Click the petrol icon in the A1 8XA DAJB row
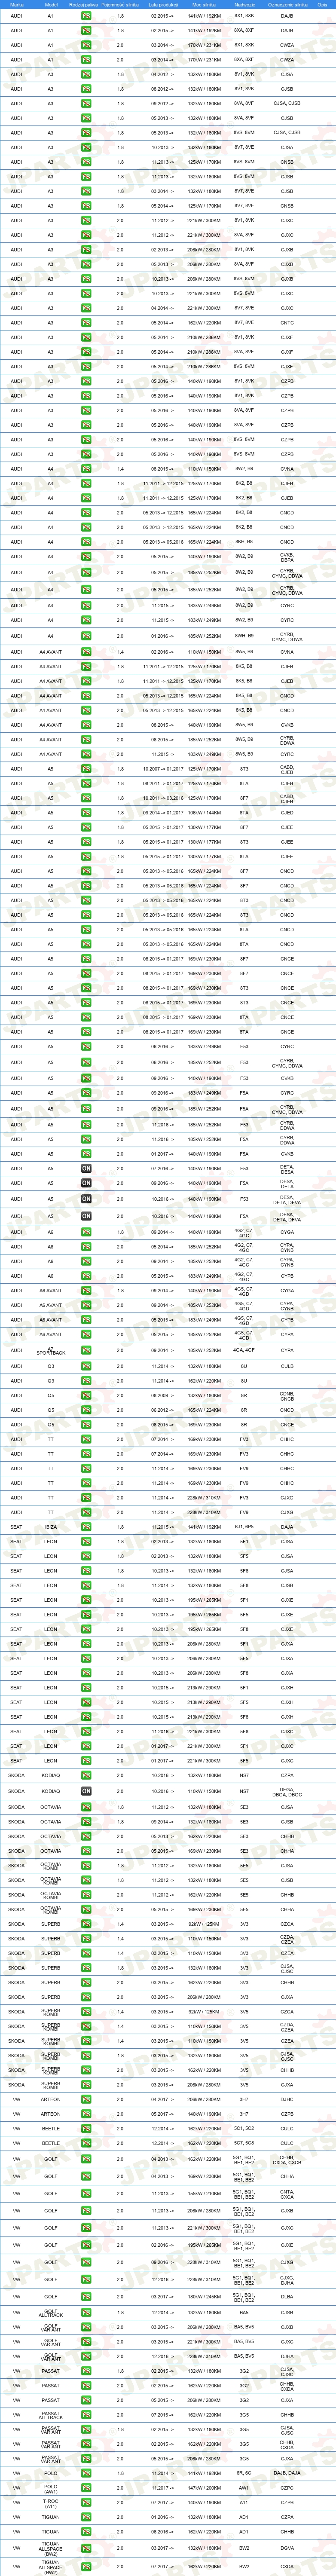Image resolution: width=336 pixels, height=2576 pixels. coord(86,31)
